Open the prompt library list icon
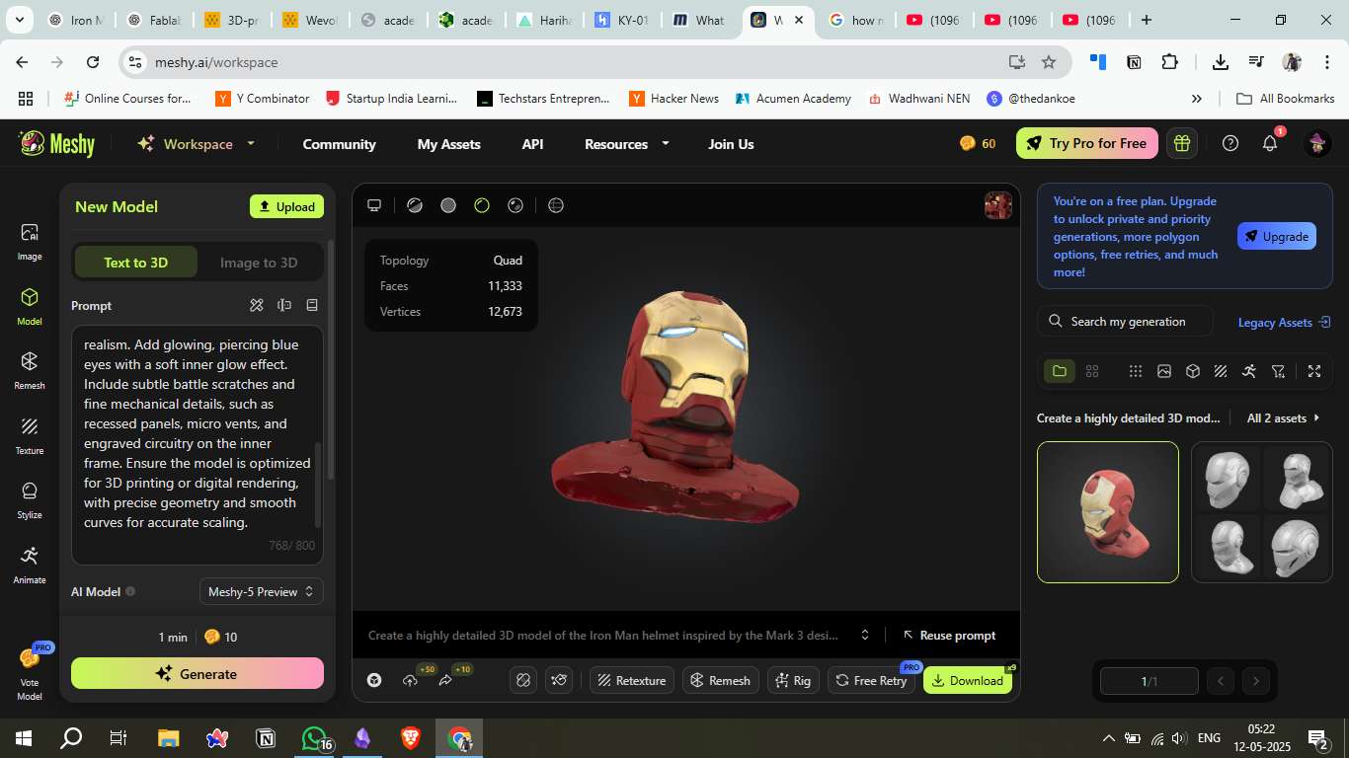1349x758 pixels. (x=312, y=306)
